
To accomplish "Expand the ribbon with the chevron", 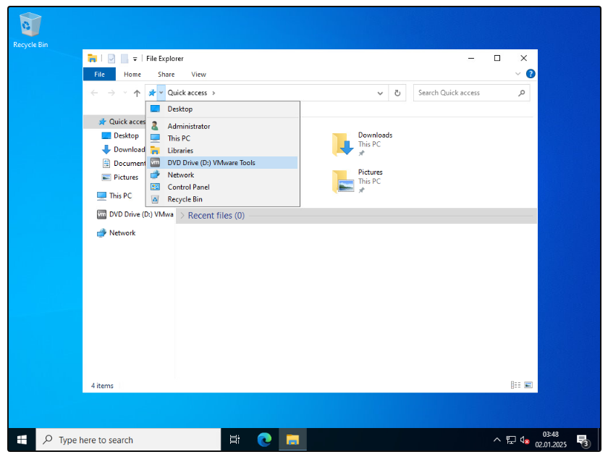I will [518, 74].
